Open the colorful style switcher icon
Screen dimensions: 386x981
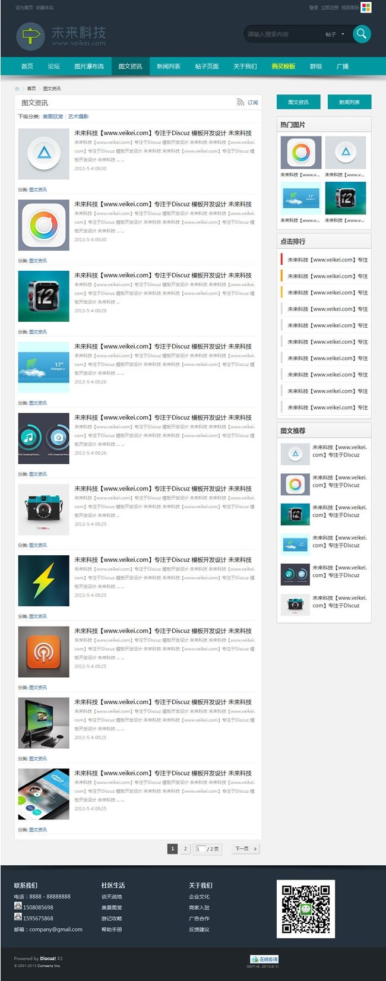click(366, 7)
